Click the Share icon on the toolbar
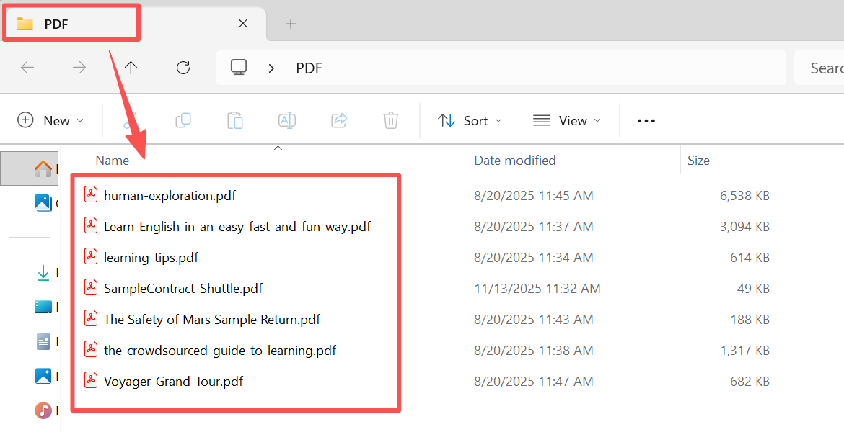Screen dimensions: 844x432 pyautogui.click(x=339, y=120)
